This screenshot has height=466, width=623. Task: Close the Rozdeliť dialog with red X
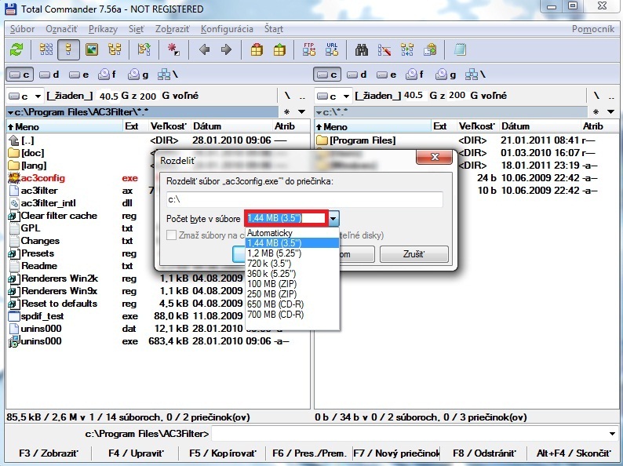434,157
